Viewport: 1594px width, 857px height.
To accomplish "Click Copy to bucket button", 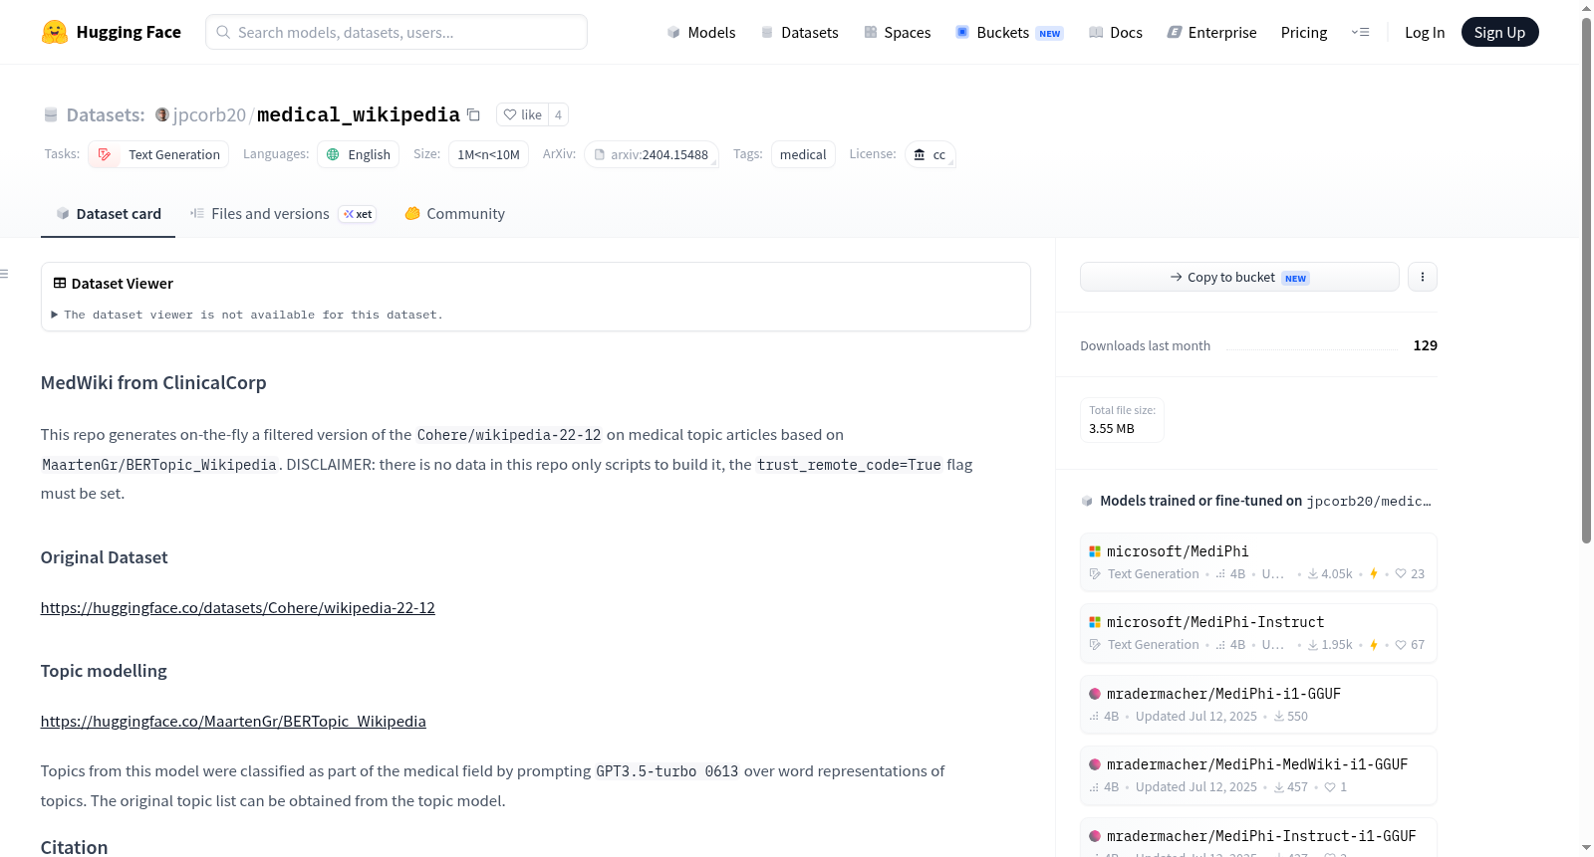I will pyautogui.click(x=1239, y=277).
